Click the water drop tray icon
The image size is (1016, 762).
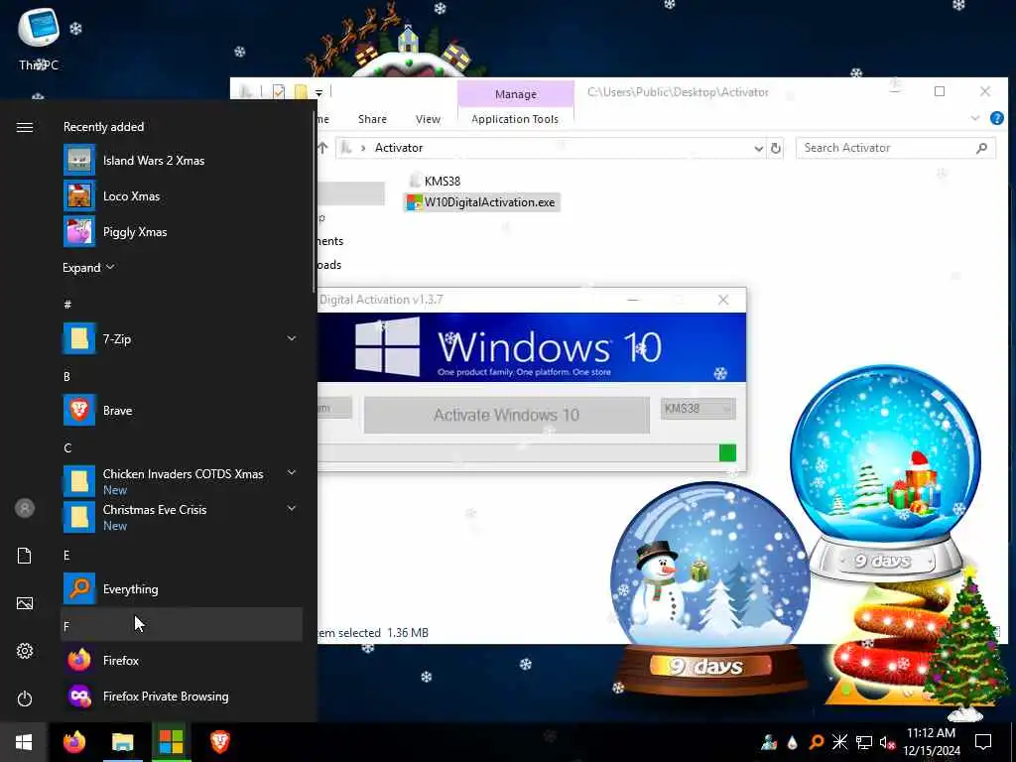tap(792, 742)
